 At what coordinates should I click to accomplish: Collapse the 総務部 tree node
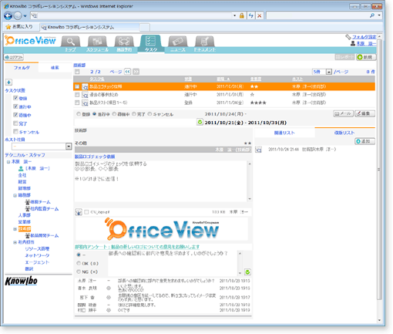tap(15, 195)
